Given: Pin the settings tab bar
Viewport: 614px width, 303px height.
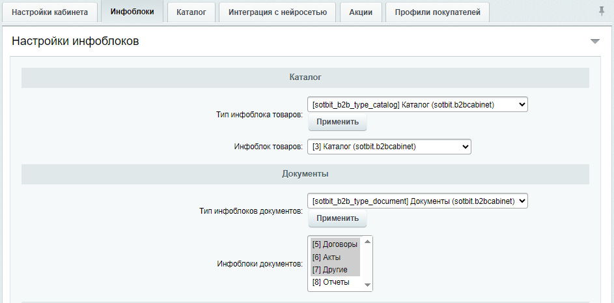Looking at the screenshot, I should [x=602, y=12].
